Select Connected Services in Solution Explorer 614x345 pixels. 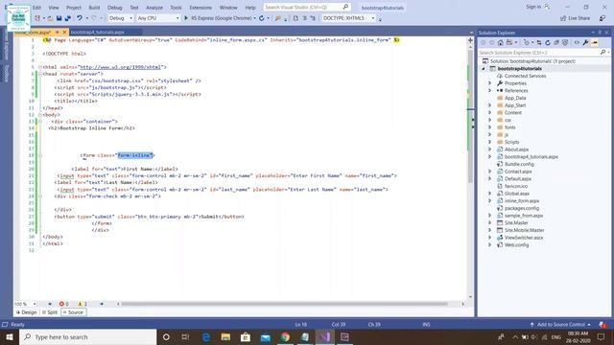(525, 76)
